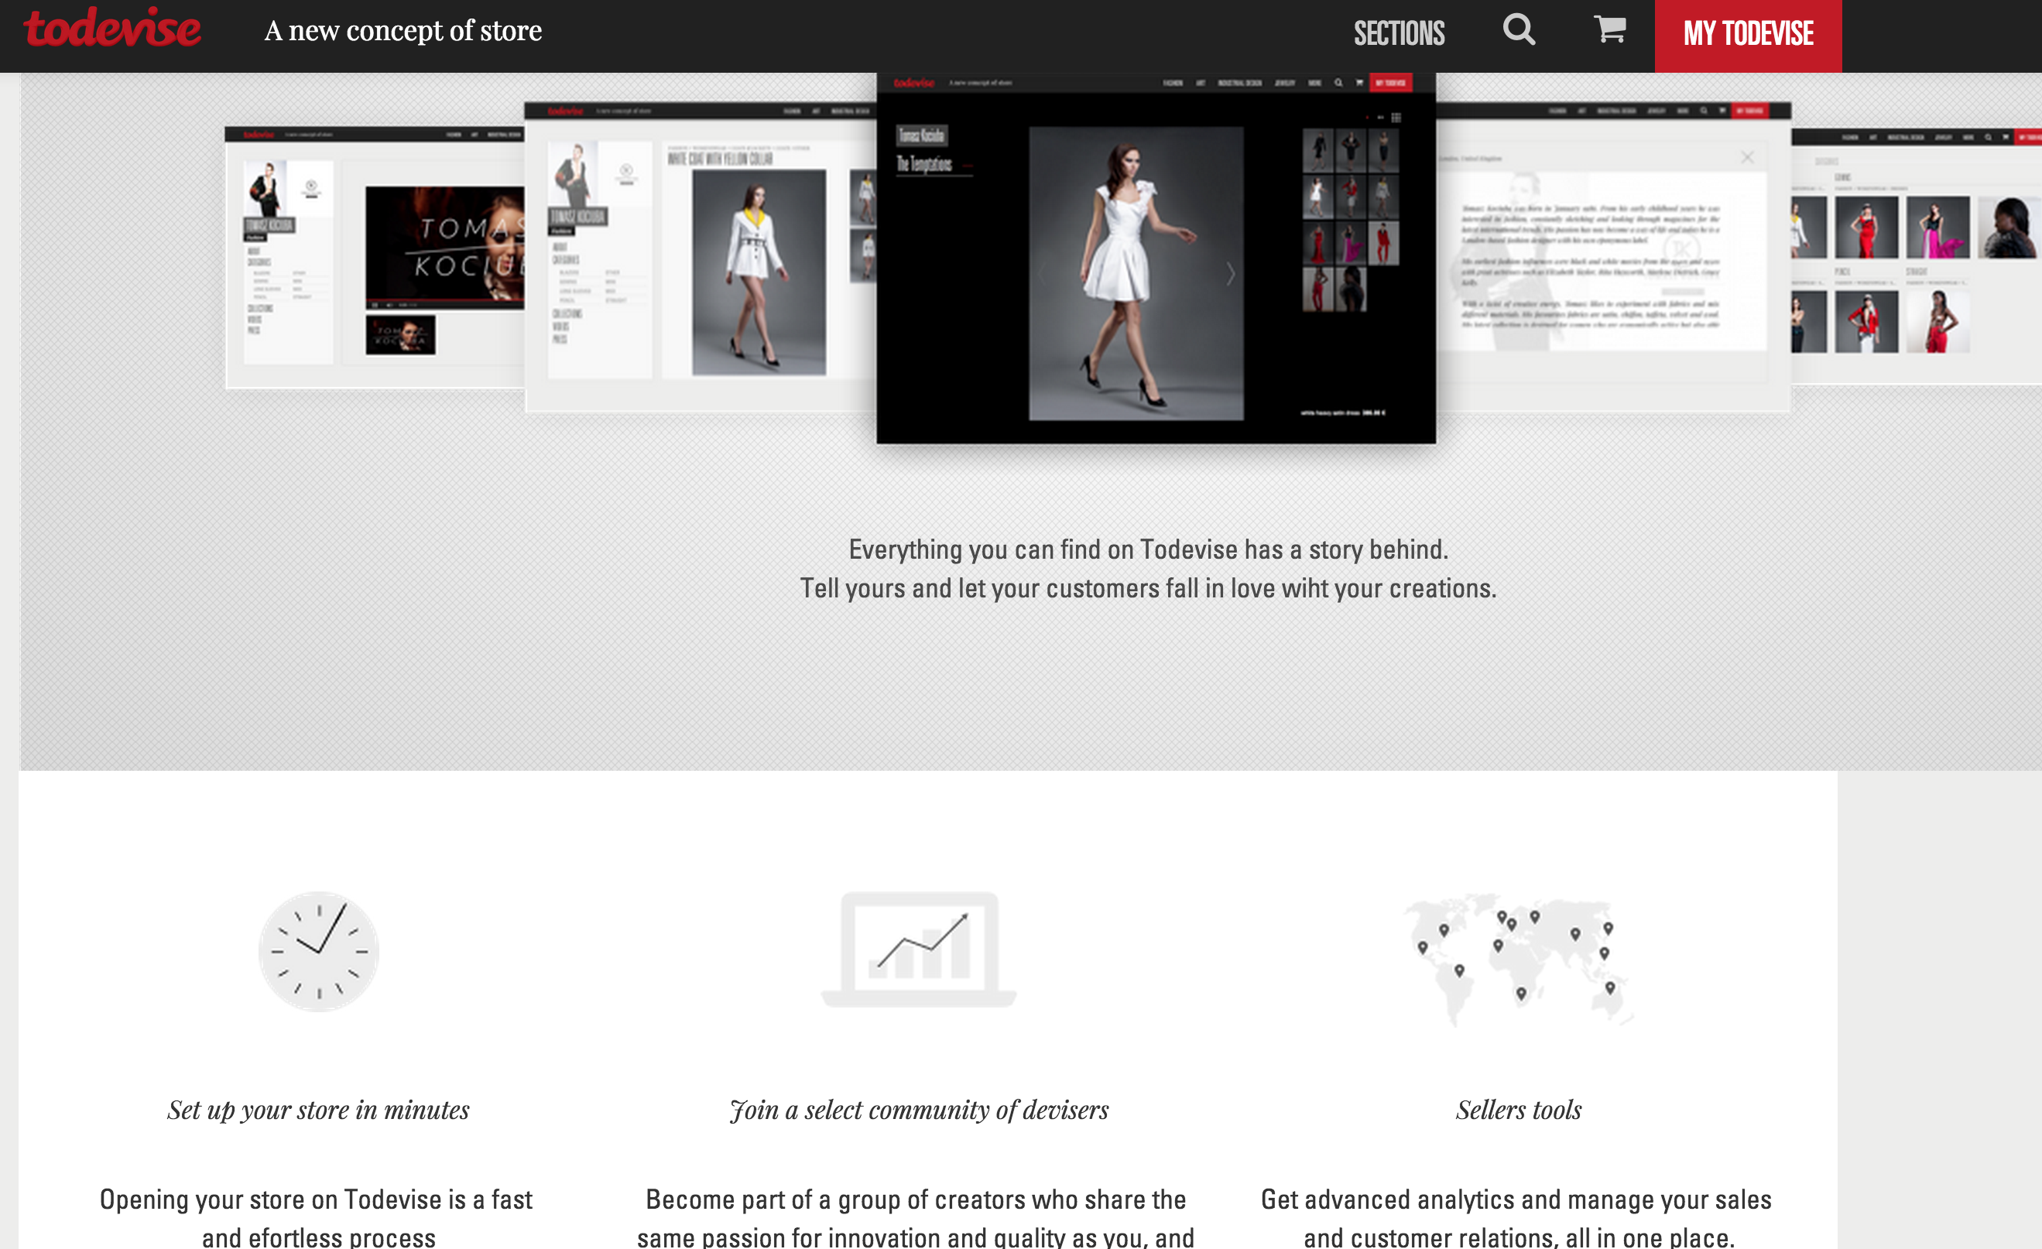Select the product grid screenshot at far right
Viewport: 2042px width, 1249px height.
click(x=1916, y=256)
